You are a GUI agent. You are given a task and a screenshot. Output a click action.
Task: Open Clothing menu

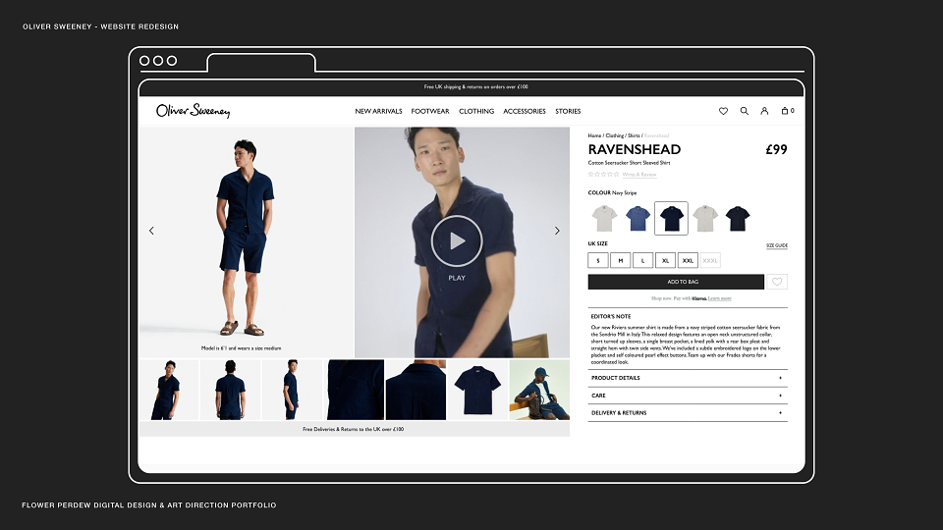pyautogui.click(x=476, y=111)
